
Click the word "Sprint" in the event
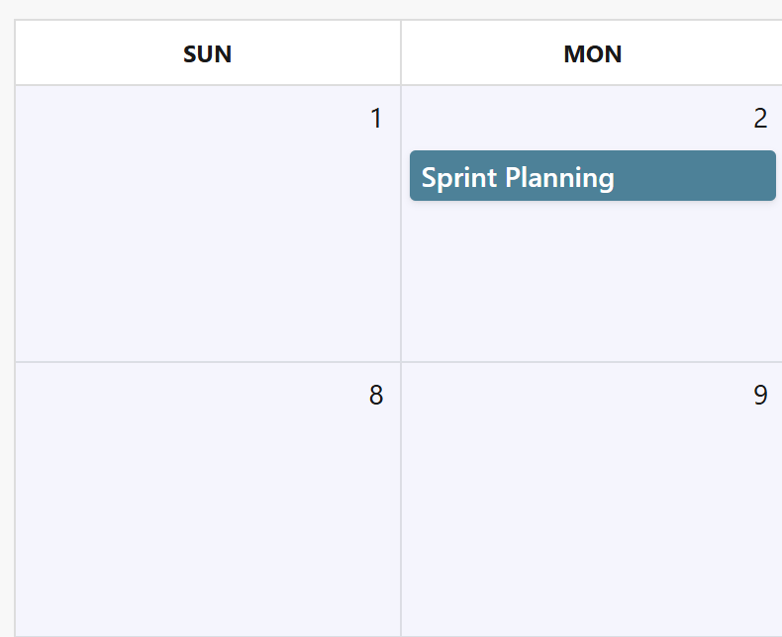click(x=458, y=178)
